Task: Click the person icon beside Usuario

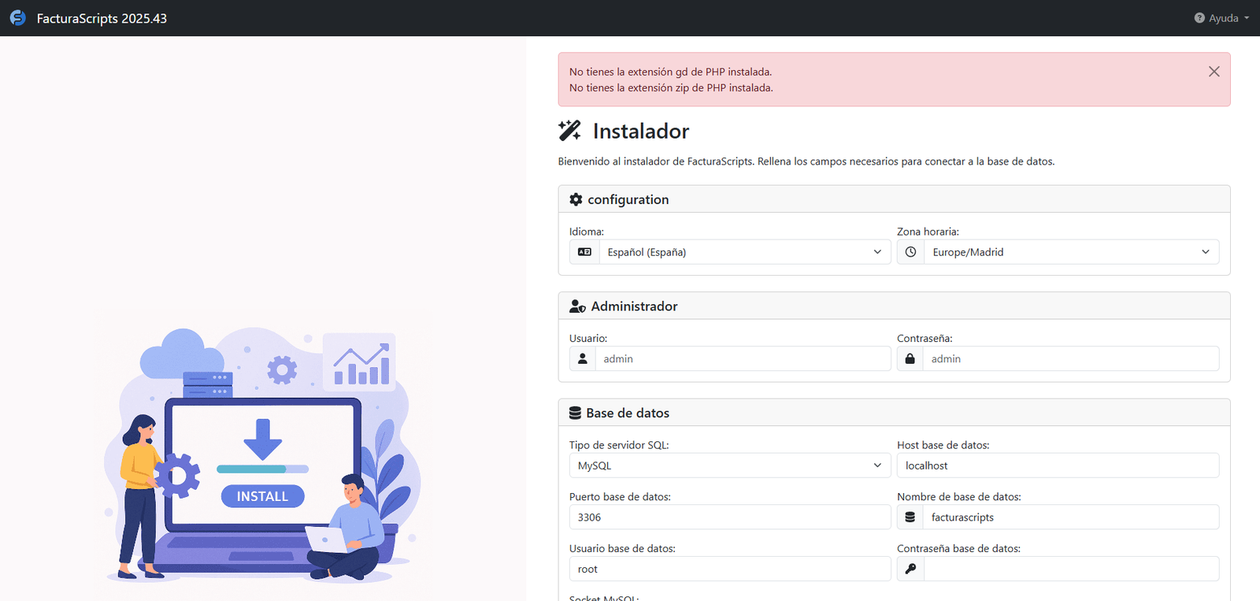Action: point(583,358)
